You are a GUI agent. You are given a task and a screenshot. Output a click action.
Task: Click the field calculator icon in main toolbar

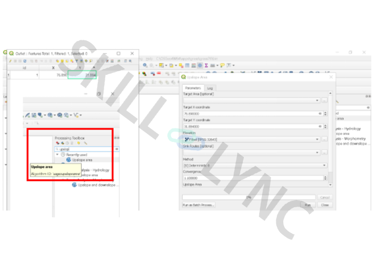point(193,65)
